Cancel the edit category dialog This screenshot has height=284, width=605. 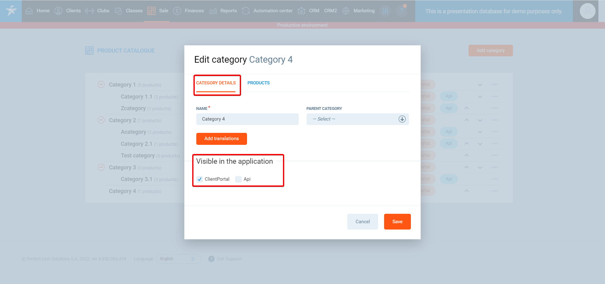click(362, 222)
